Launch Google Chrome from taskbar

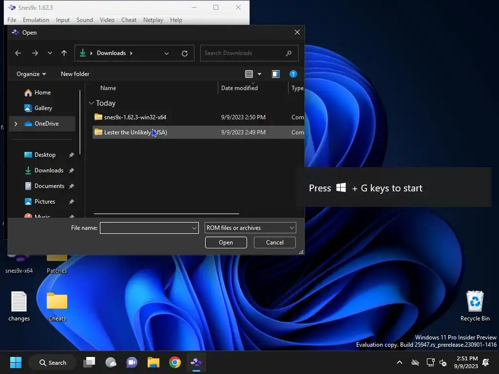[x=175, y=362]
